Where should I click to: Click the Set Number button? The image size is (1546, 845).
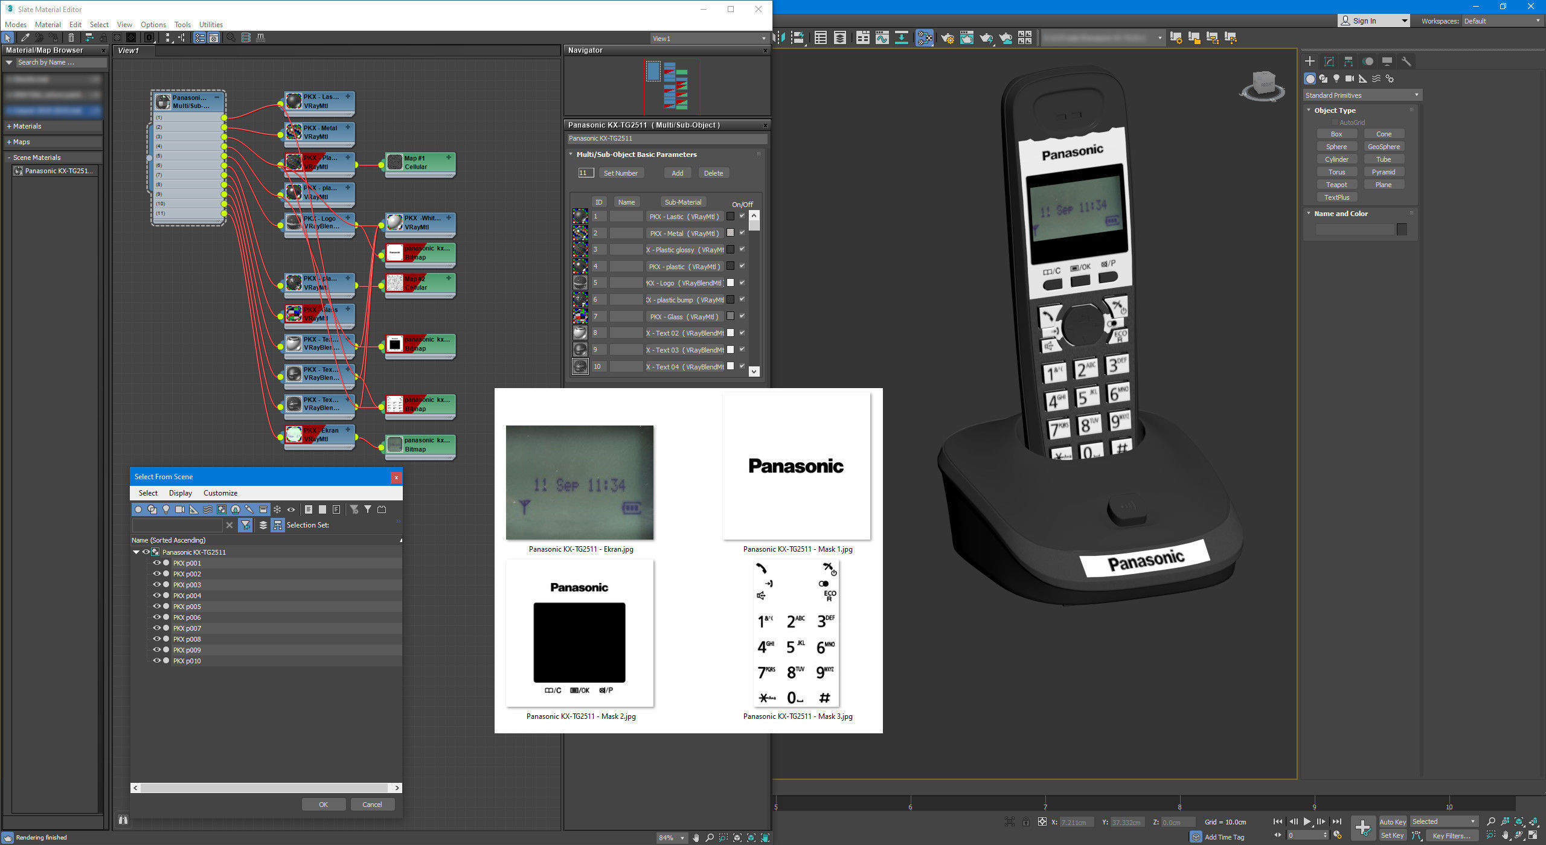coord(621,173)
